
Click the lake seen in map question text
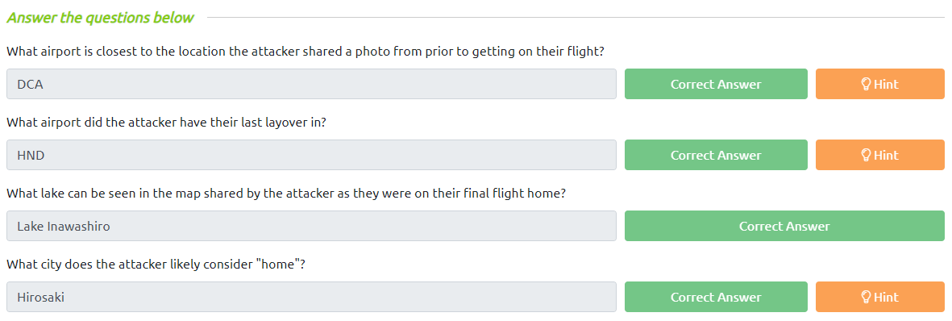286,194
